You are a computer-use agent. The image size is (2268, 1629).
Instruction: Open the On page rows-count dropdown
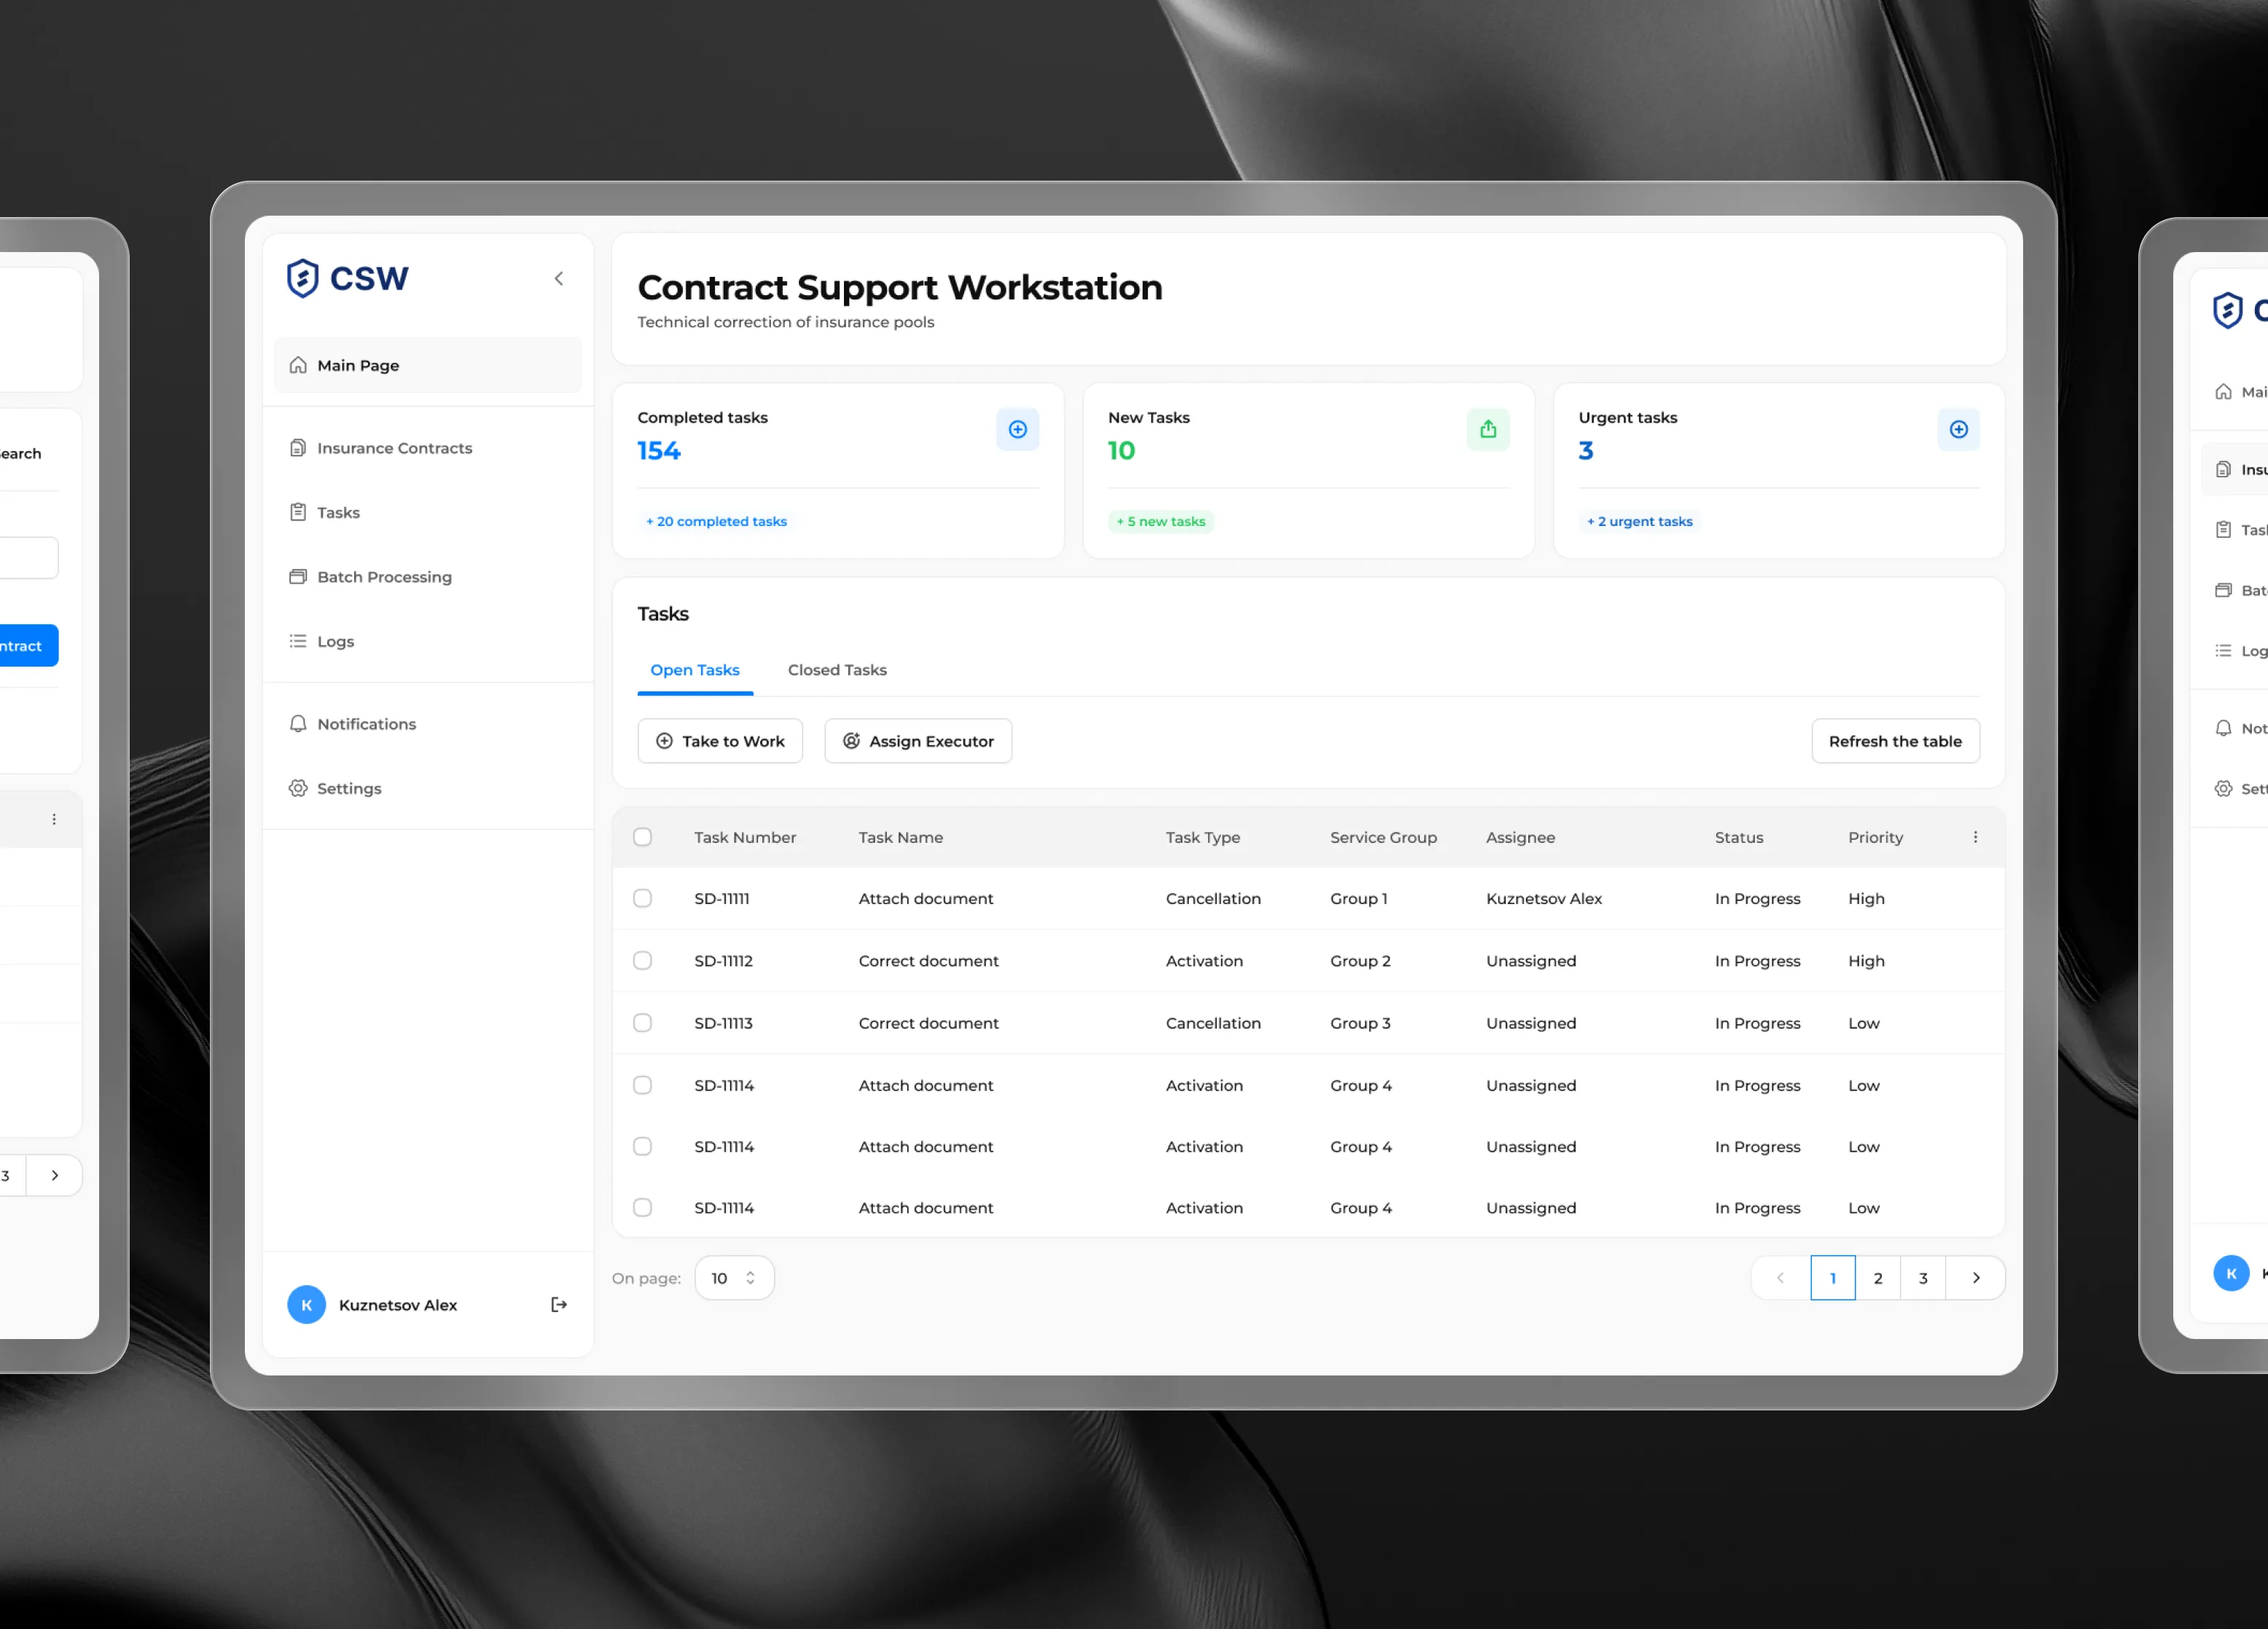(x=734, y=1277)
